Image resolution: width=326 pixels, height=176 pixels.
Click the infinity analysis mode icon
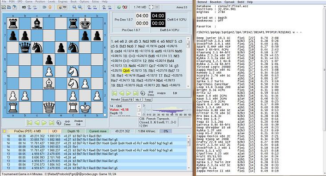click(x=24, y=7)
